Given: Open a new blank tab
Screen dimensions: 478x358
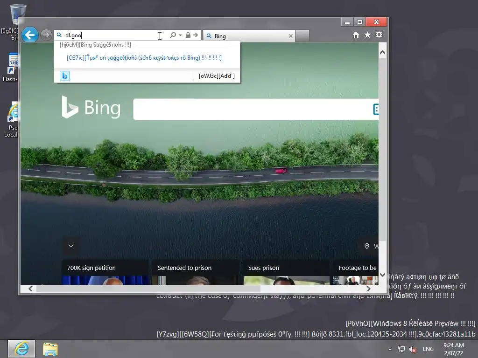Looking at the screenshot, I should pyautogui.click(x=302, y=36).
